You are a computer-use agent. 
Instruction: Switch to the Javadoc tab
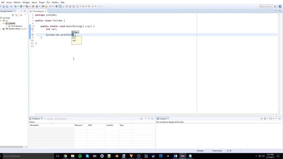[49, 119]
